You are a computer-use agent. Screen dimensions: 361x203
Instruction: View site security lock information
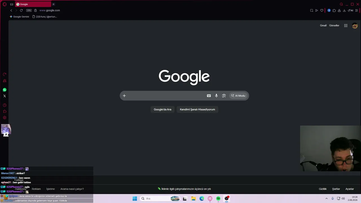pos(35,10)
